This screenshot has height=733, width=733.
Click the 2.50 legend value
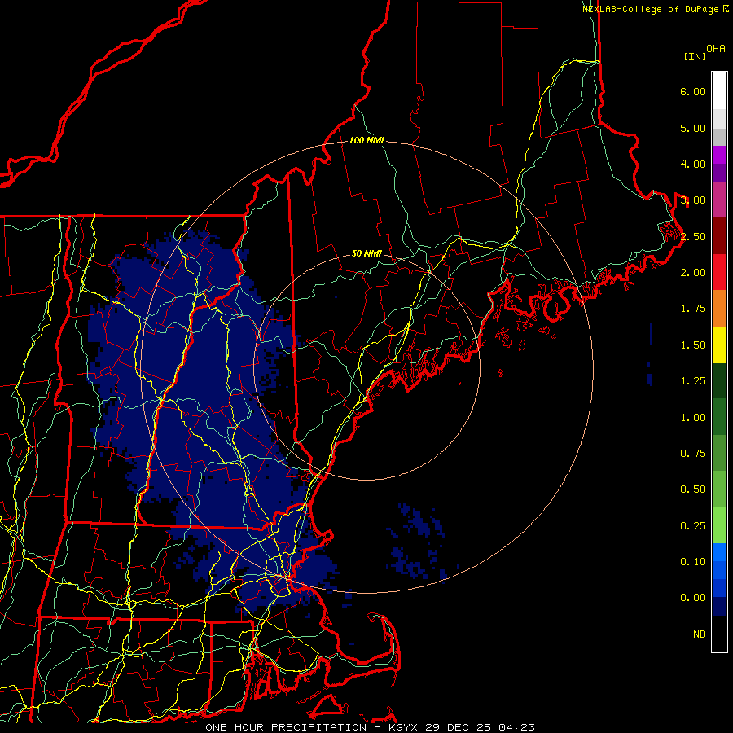(693, 236)
